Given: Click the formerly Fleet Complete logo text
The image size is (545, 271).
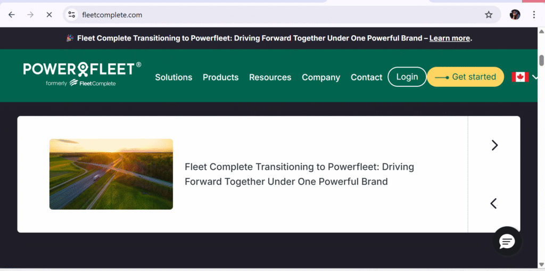Looking at the screenshot, I should coord(81,83).
